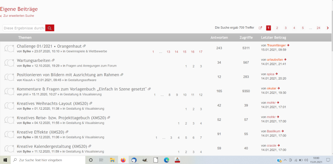
Task: Open forum Fragen und Anregungen zum Forum
Action: (91, 66)
